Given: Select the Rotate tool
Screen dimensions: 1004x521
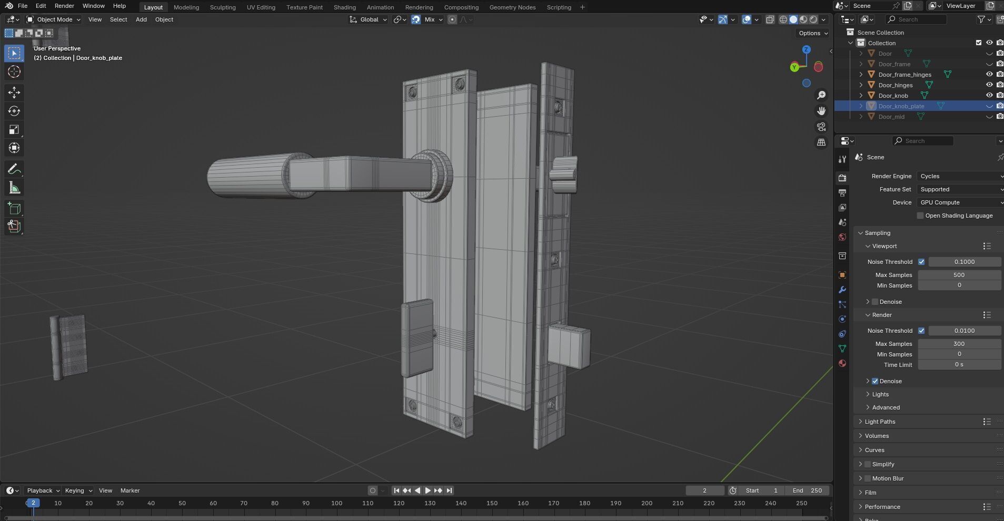Looking at the screenshot, I should [x=14, y=111].
